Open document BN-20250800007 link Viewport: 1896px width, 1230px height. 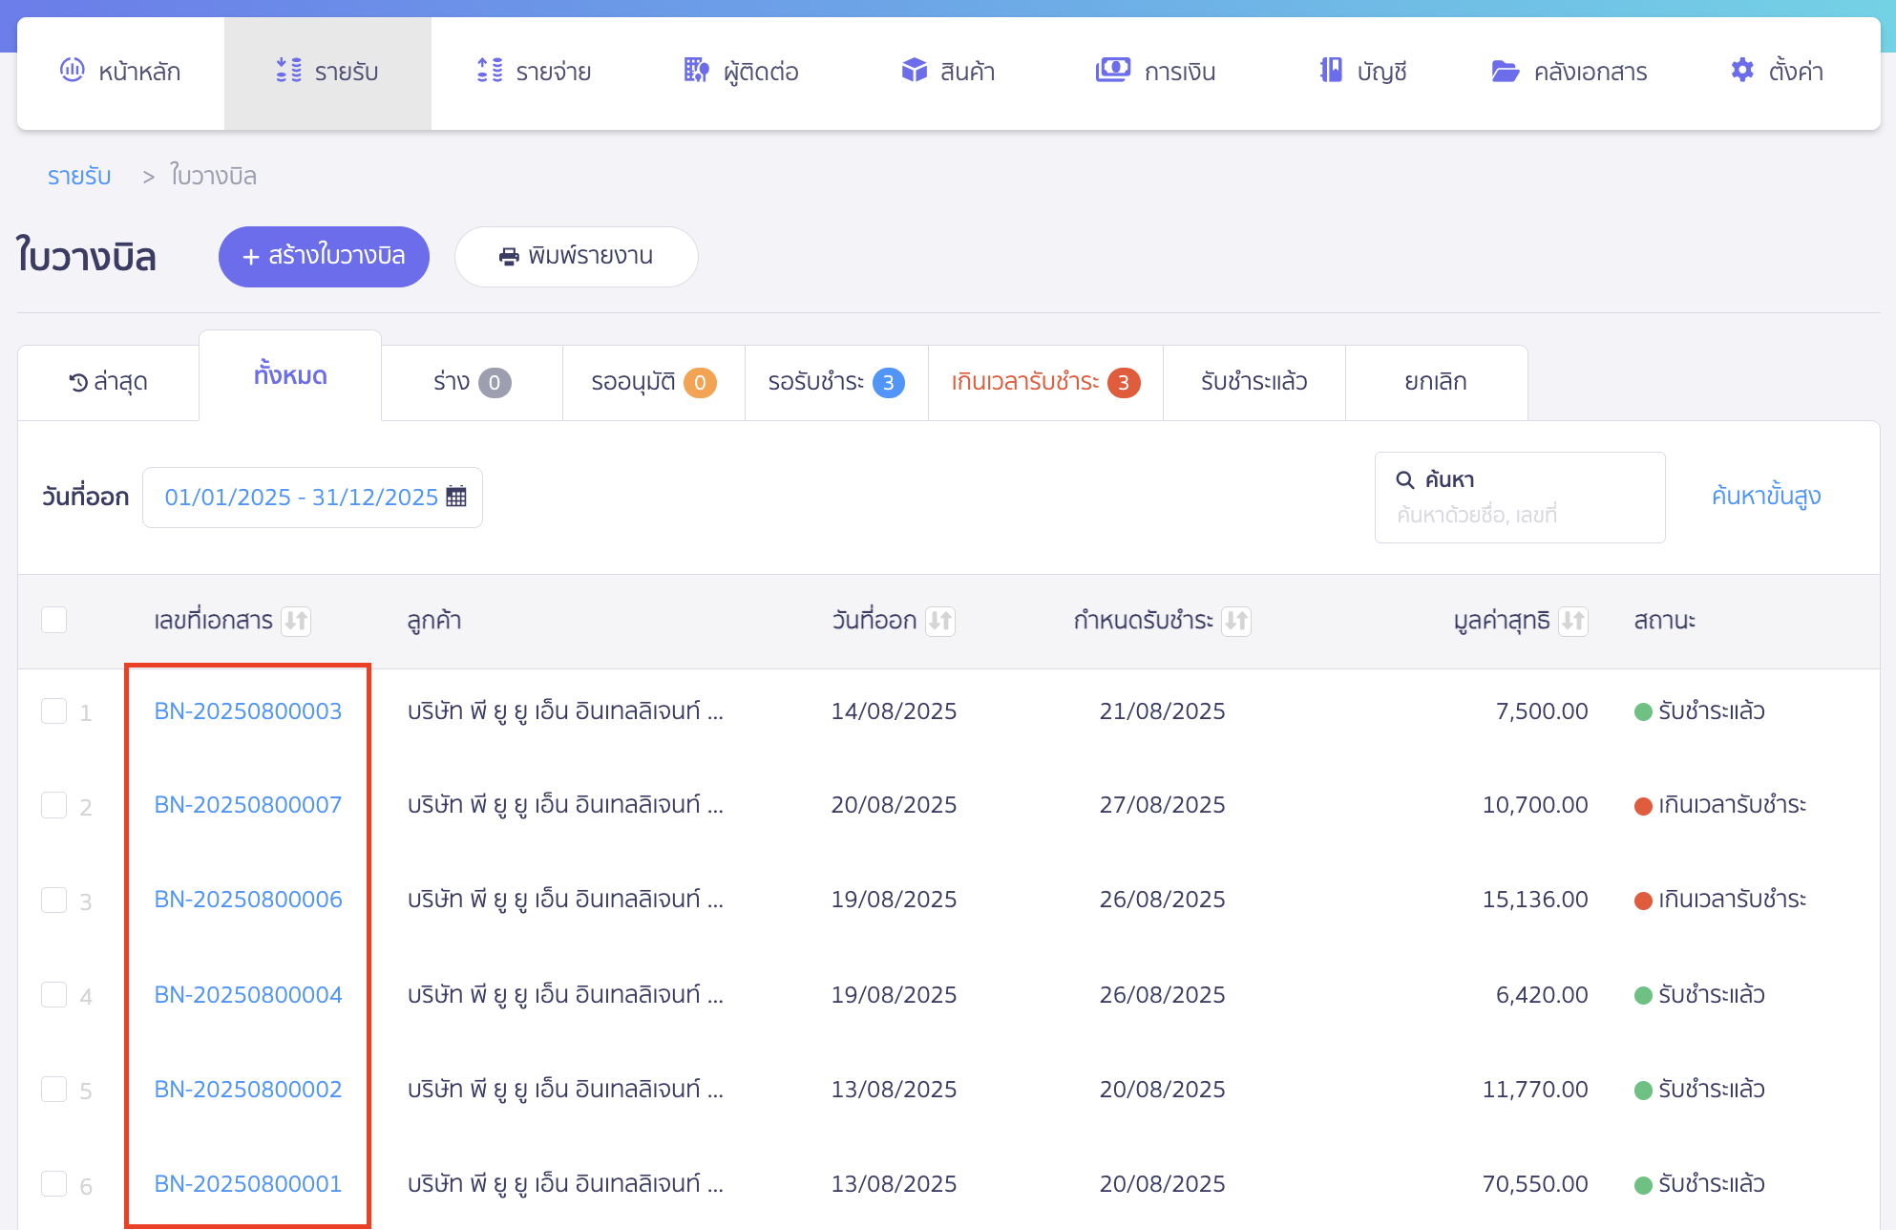(248, 805)
